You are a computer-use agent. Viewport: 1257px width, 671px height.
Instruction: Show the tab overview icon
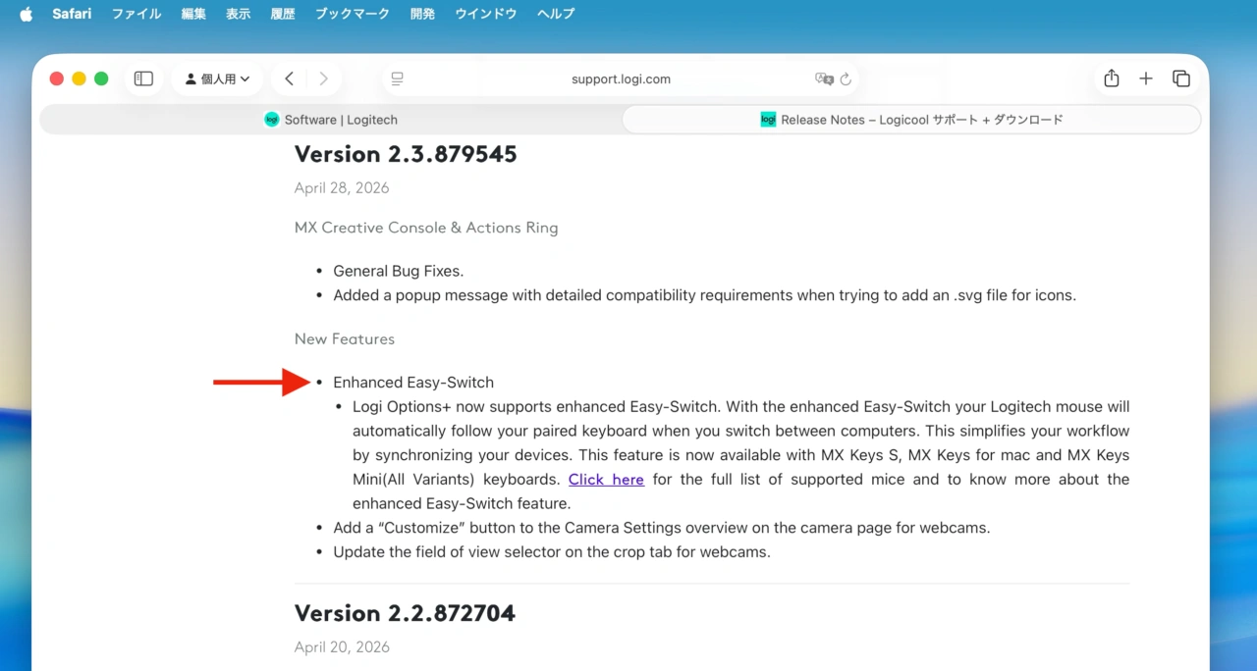pyautogui.click(x=1180, y=78)
